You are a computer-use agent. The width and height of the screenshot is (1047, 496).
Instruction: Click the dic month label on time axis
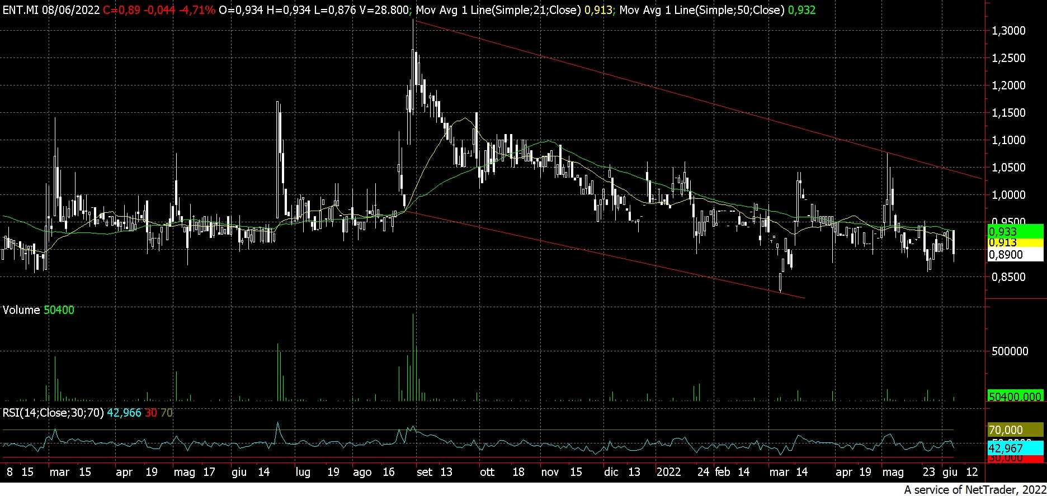click(611, 473)
